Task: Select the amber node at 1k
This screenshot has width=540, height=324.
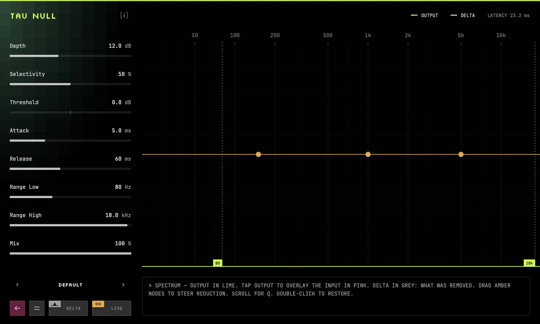Action: pyautogui.click(x=368, y=154)
